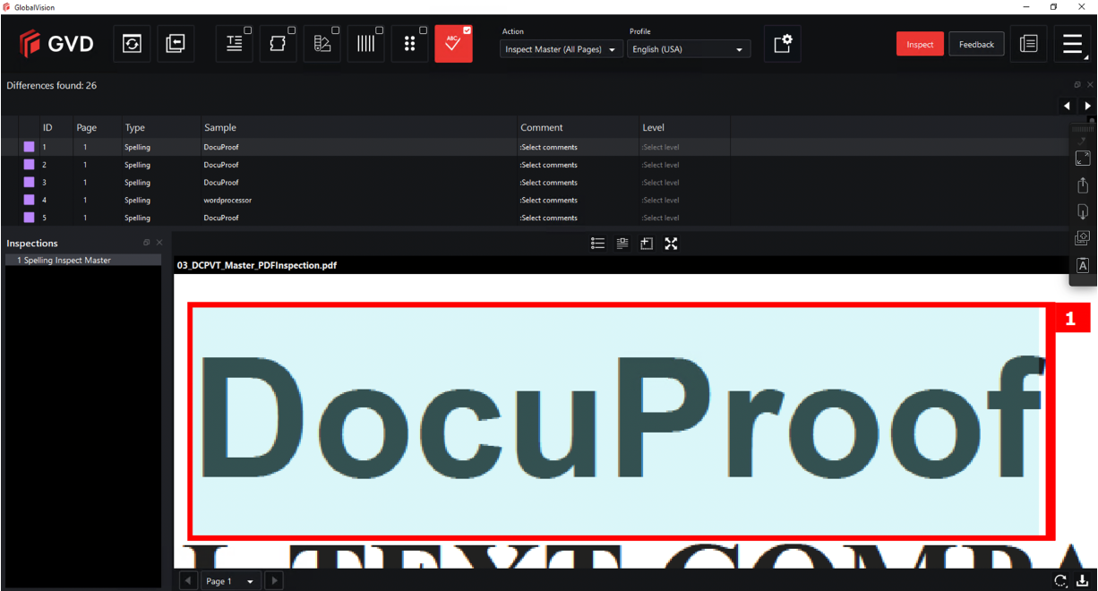Image resolution: width=1098 pixels, height=591 pixels.
Task: Enable the Graphics inspection mode checkbox
Action: click(292, 30)
